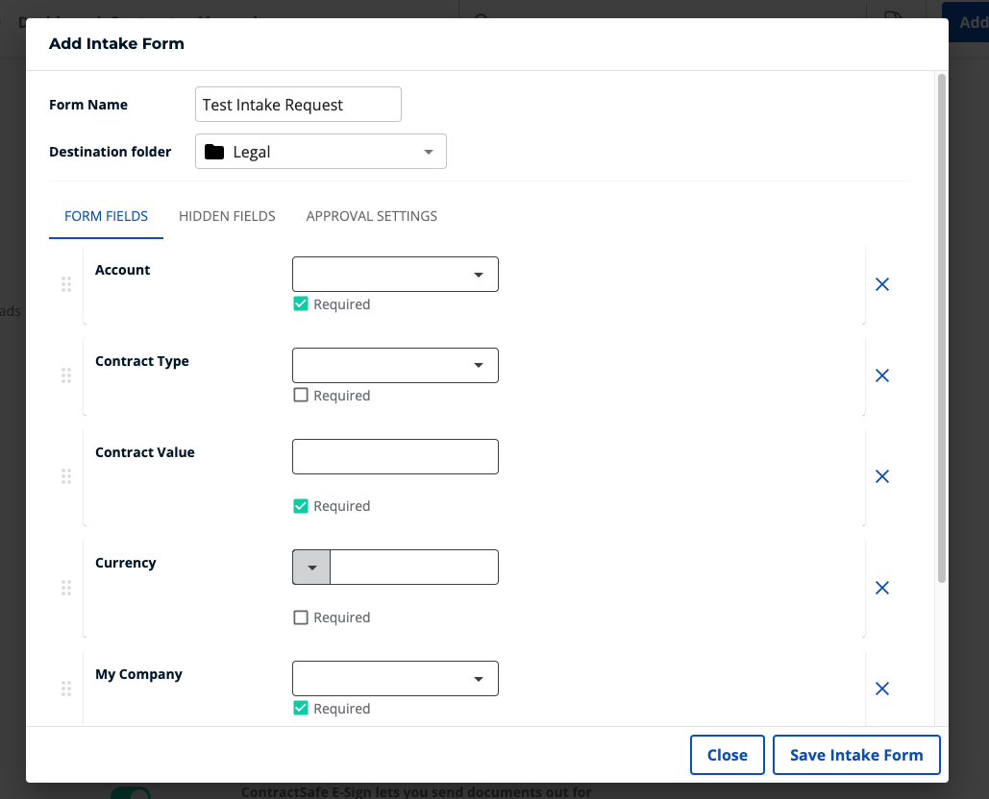This screenshot has height=799, width=989.
Task: Enable Required for Contract Type
Action: (x=301, y=395)
